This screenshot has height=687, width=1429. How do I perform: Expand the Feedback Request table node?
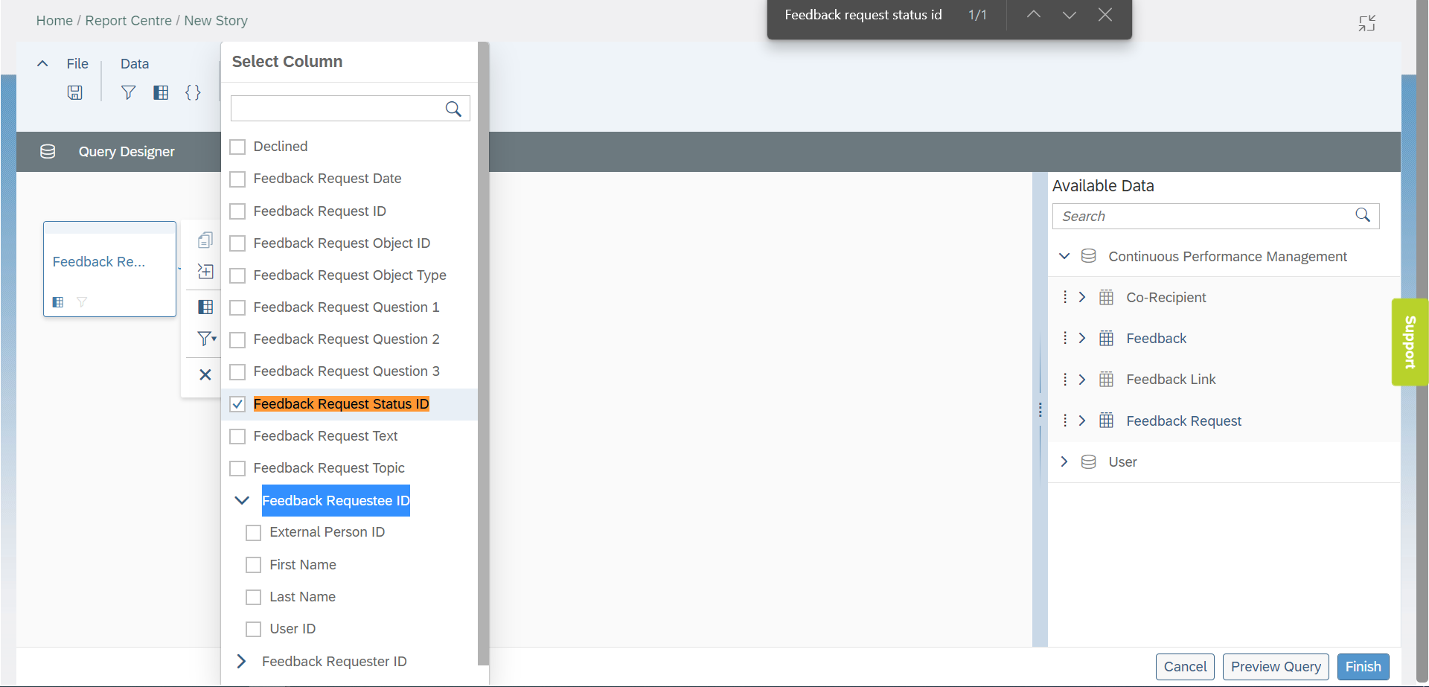pyautogui.click(x=1082, y=421)
